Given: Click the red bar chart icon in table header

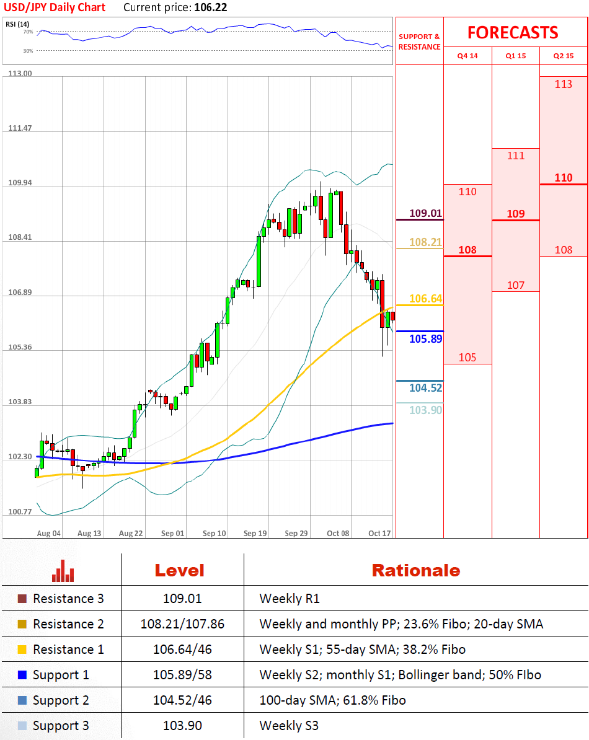Looking at the screenshot, I should (x=63, y=571).
